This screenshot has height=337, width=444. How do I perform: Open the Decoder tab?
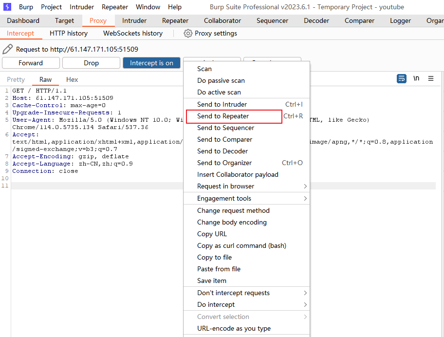coord(316,20)
